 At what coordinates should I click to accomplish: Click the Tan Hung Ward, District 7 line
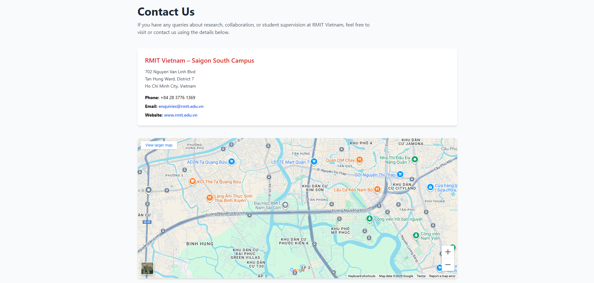click(x=169, y=79)
